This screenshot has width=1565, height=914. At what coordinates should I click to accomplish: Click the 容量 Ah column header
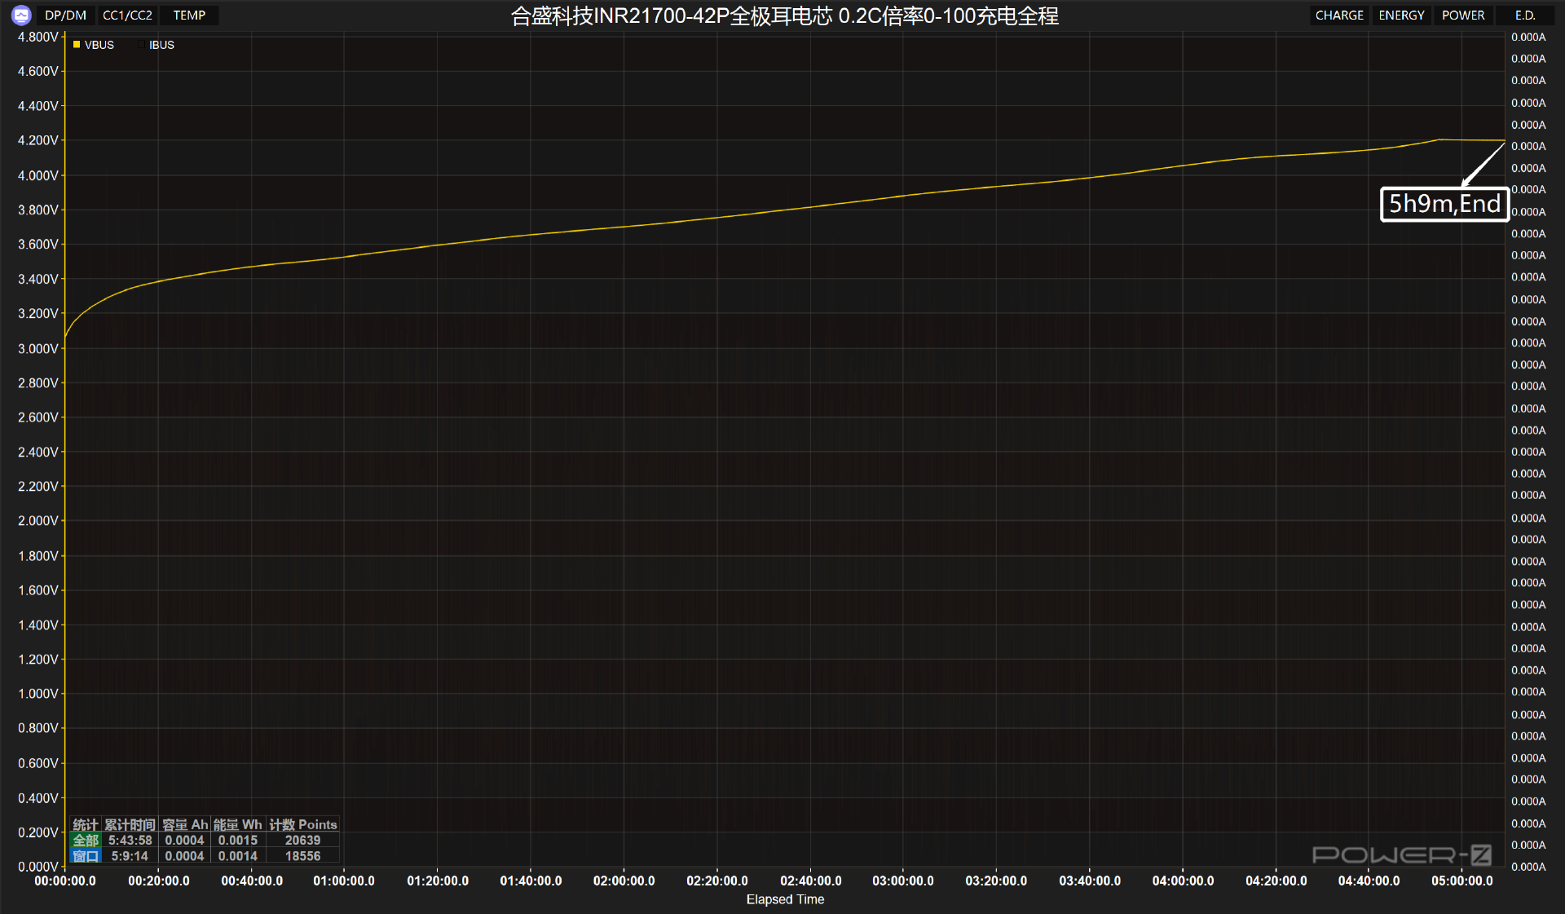[x=185, y=824]
